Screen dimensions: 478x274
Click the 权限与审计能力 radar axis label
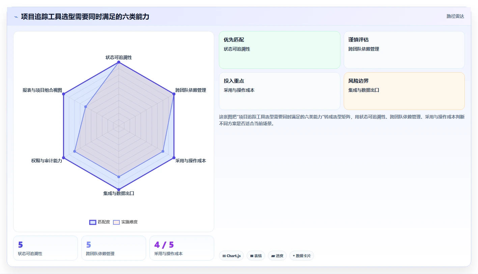tap(47, 161)
